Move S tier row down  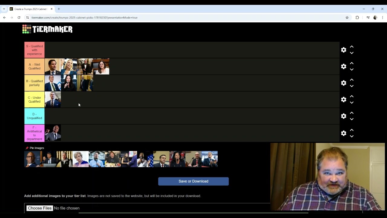pos(352,53)
